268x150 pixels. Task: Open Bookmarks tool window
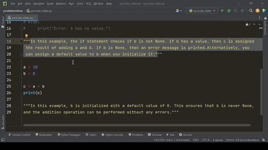(44, 135)
